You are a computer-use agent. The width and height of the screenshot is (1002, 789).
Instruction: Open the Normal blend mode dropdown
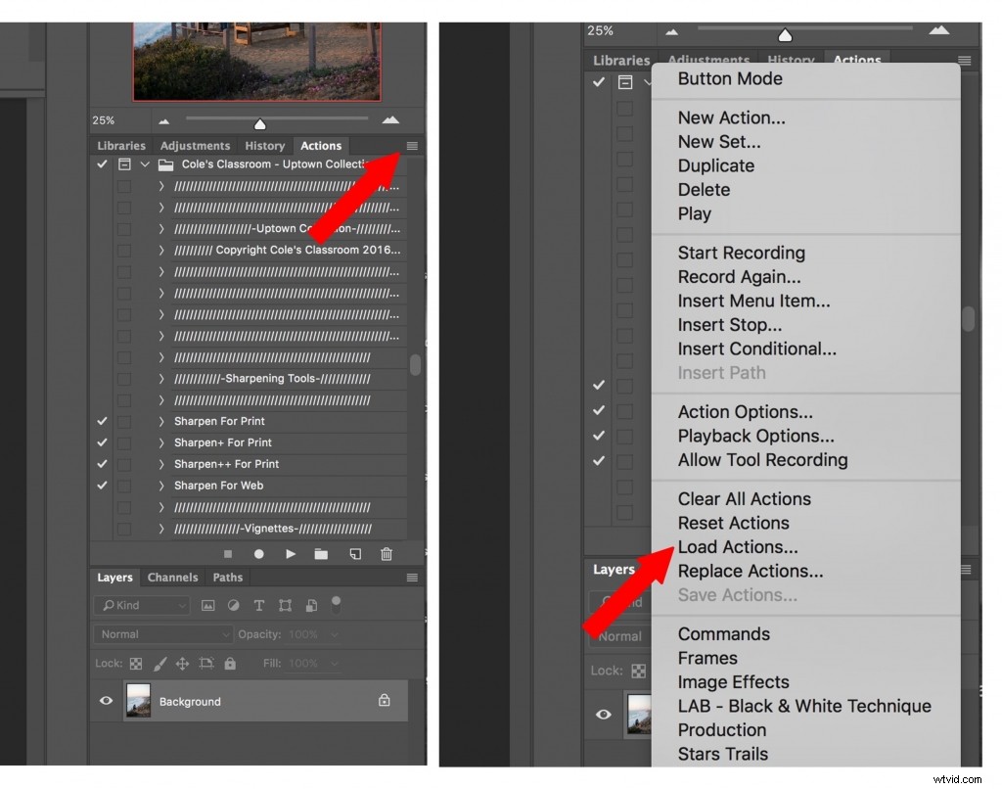[x=161, y=633]
